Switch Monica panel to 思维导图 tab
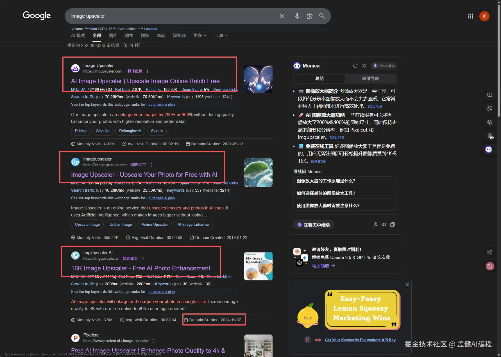This screenshot has width=501, height=357. [x=371, y=79]
